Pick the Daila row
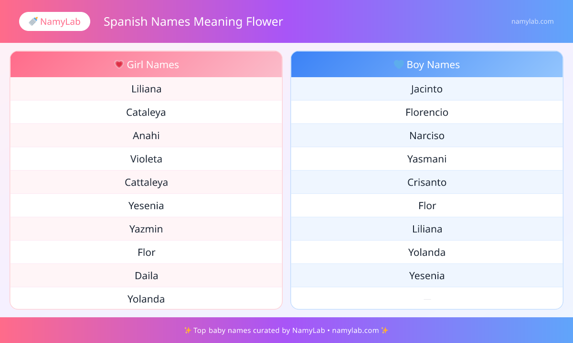Screen dimensions: 573x343 point(146,276)
